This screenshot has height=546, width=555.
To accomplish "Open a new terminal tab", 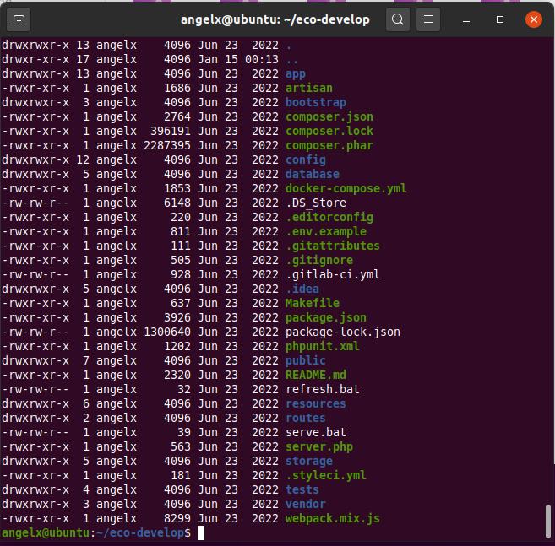I will coord(19,19).
